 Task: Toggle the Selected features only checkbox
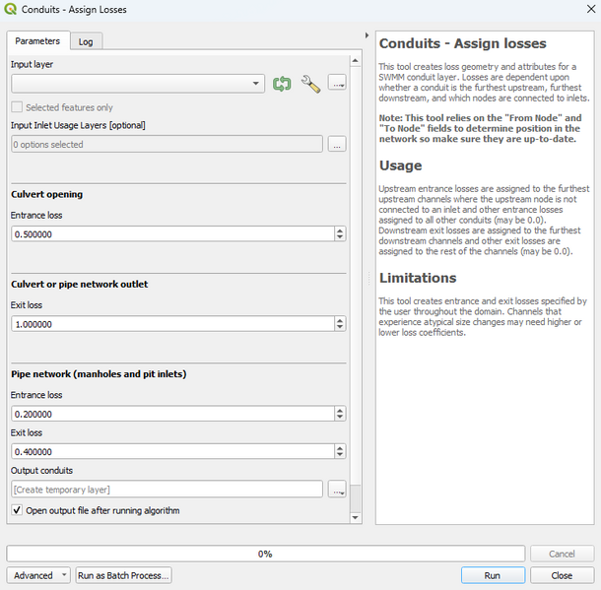[x=17, y=107]
